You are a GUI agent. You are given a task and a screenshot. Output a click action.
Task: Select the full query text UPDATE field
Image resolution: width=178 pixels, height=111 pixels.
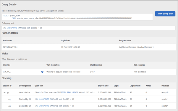tap(88, 28)
